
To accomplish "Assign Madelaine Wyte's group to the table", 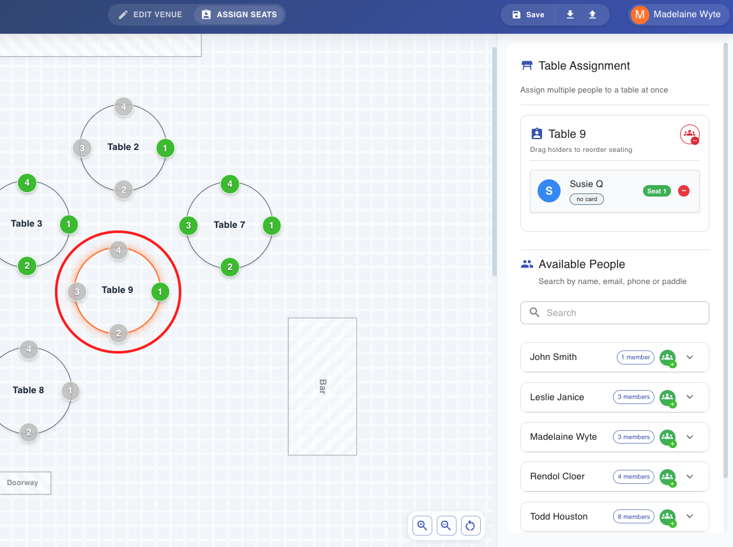I will click(x=668, y=438).
